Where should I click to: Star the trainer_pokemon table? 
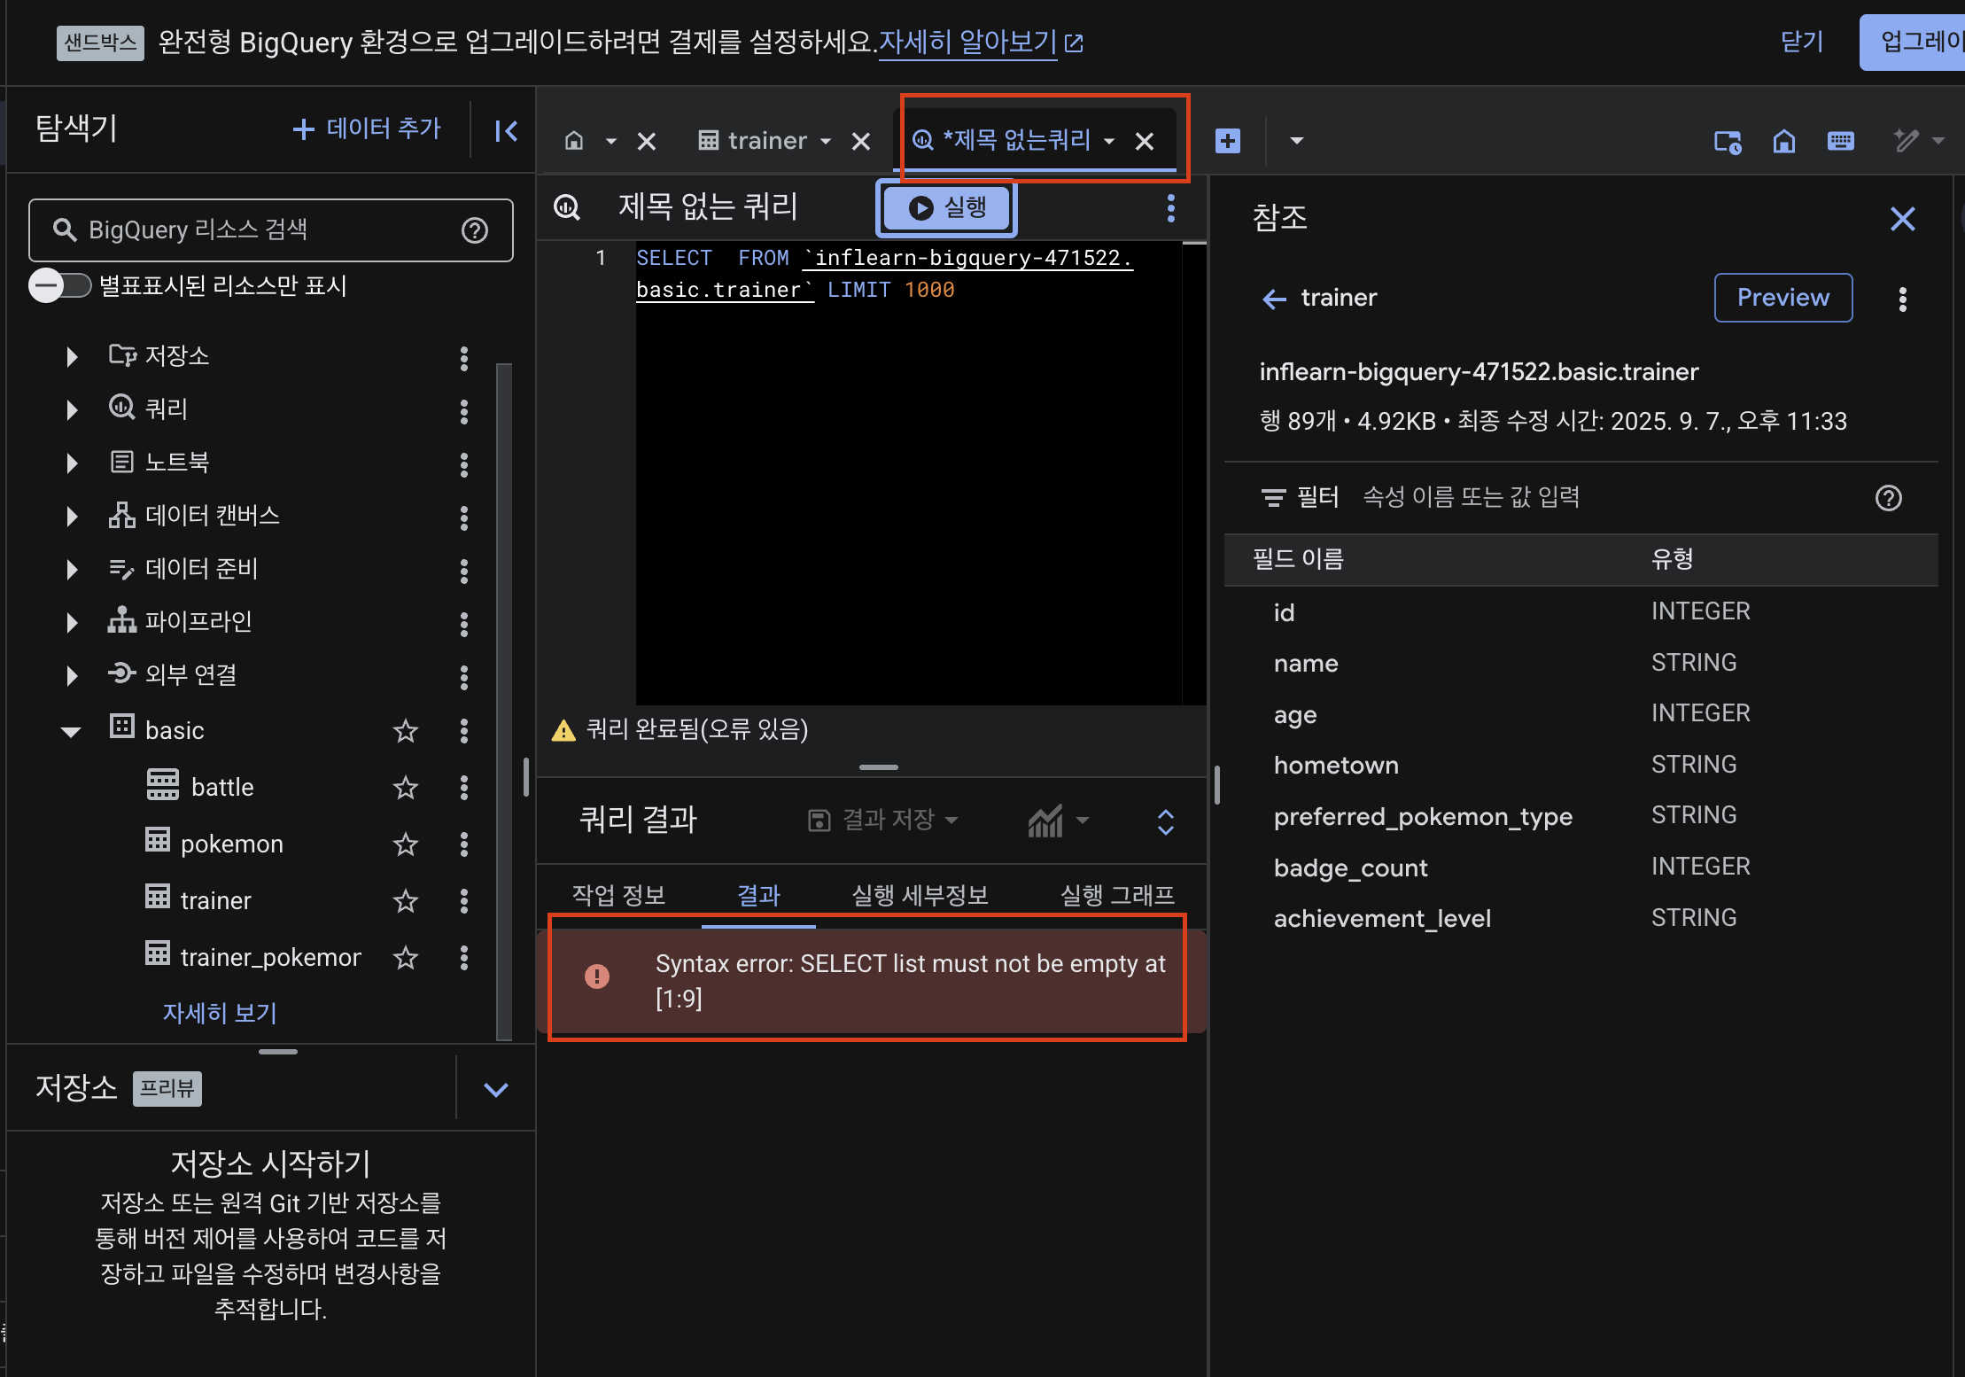coord(406,958)
